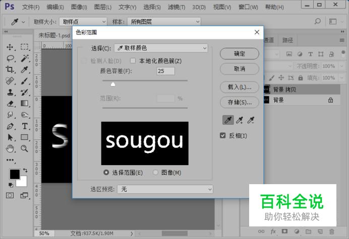Click the black foreground color swatch
This screenshot has height=239, width=349.
pos(15,174)
